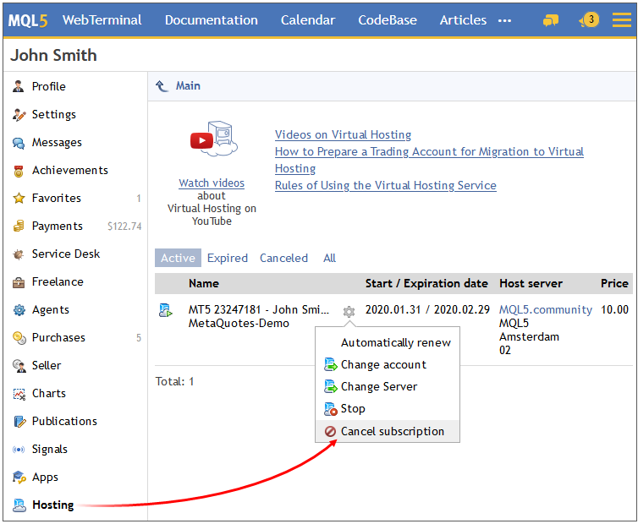Click the John Smith page title
This screenshot has width=638, height=524.
[x=53, y=55]
